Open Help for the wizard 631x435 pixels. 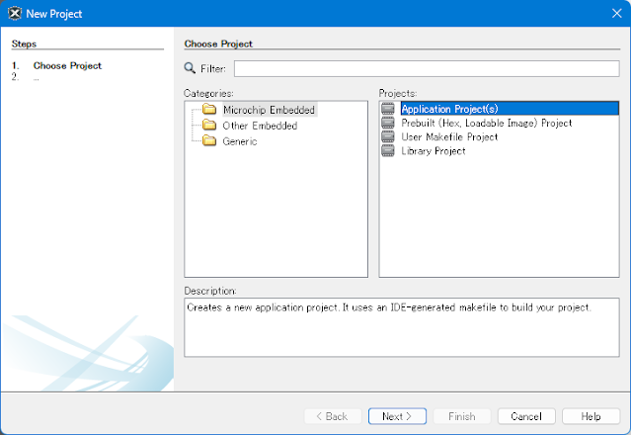click(x=591, y=416)
